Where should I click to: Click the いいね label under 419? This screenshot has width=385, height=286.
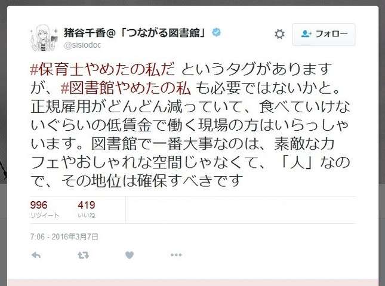pyautogui.click(x=87, y=216)
